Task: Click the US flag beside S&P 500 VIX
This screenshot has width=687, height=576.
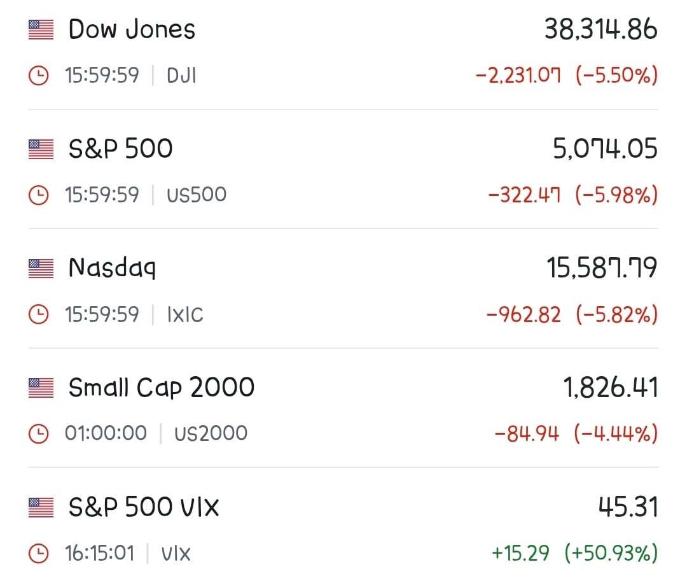Action: 41,508
